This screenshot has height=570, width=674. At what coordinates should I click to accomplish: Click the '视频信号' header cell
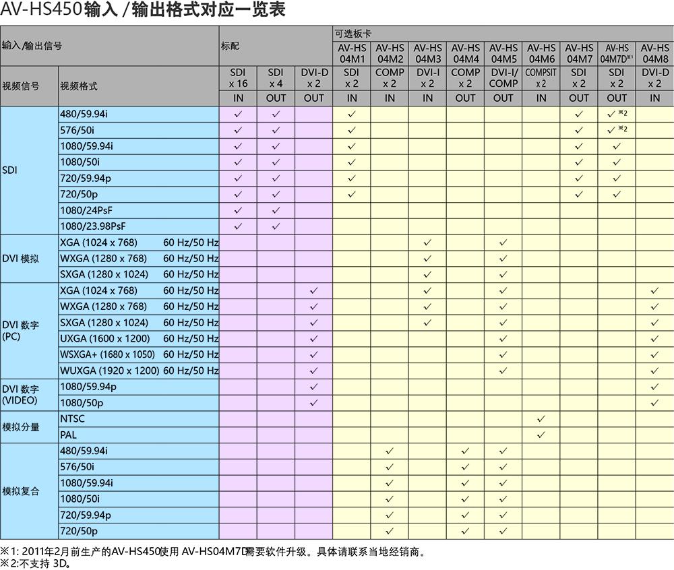[29, 86]
